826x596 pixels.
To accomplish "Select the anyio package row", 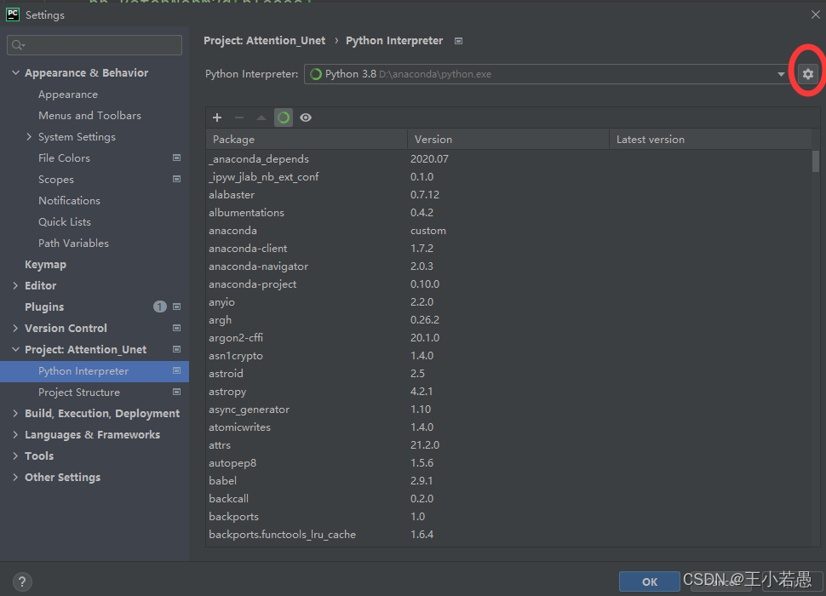I will pos(509,302).
